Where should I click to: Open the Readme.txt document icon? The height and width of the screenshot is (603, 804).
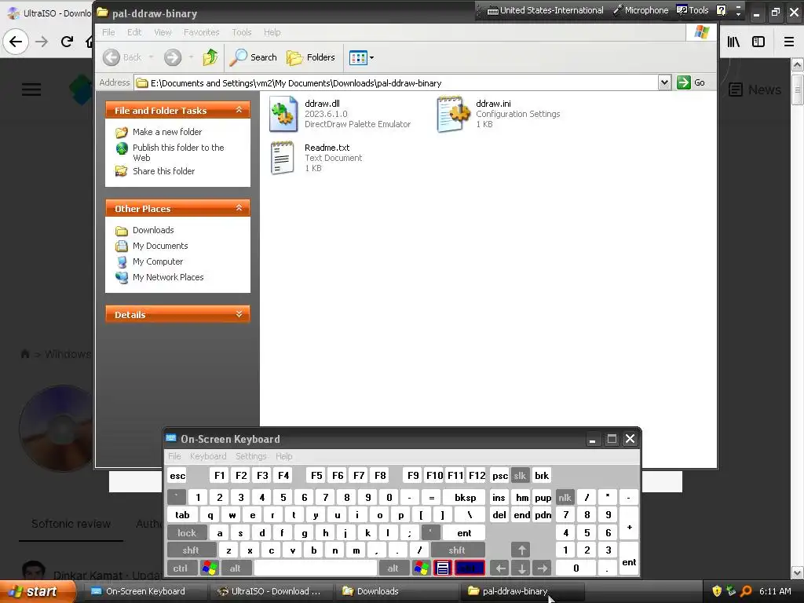coord(283,158)
